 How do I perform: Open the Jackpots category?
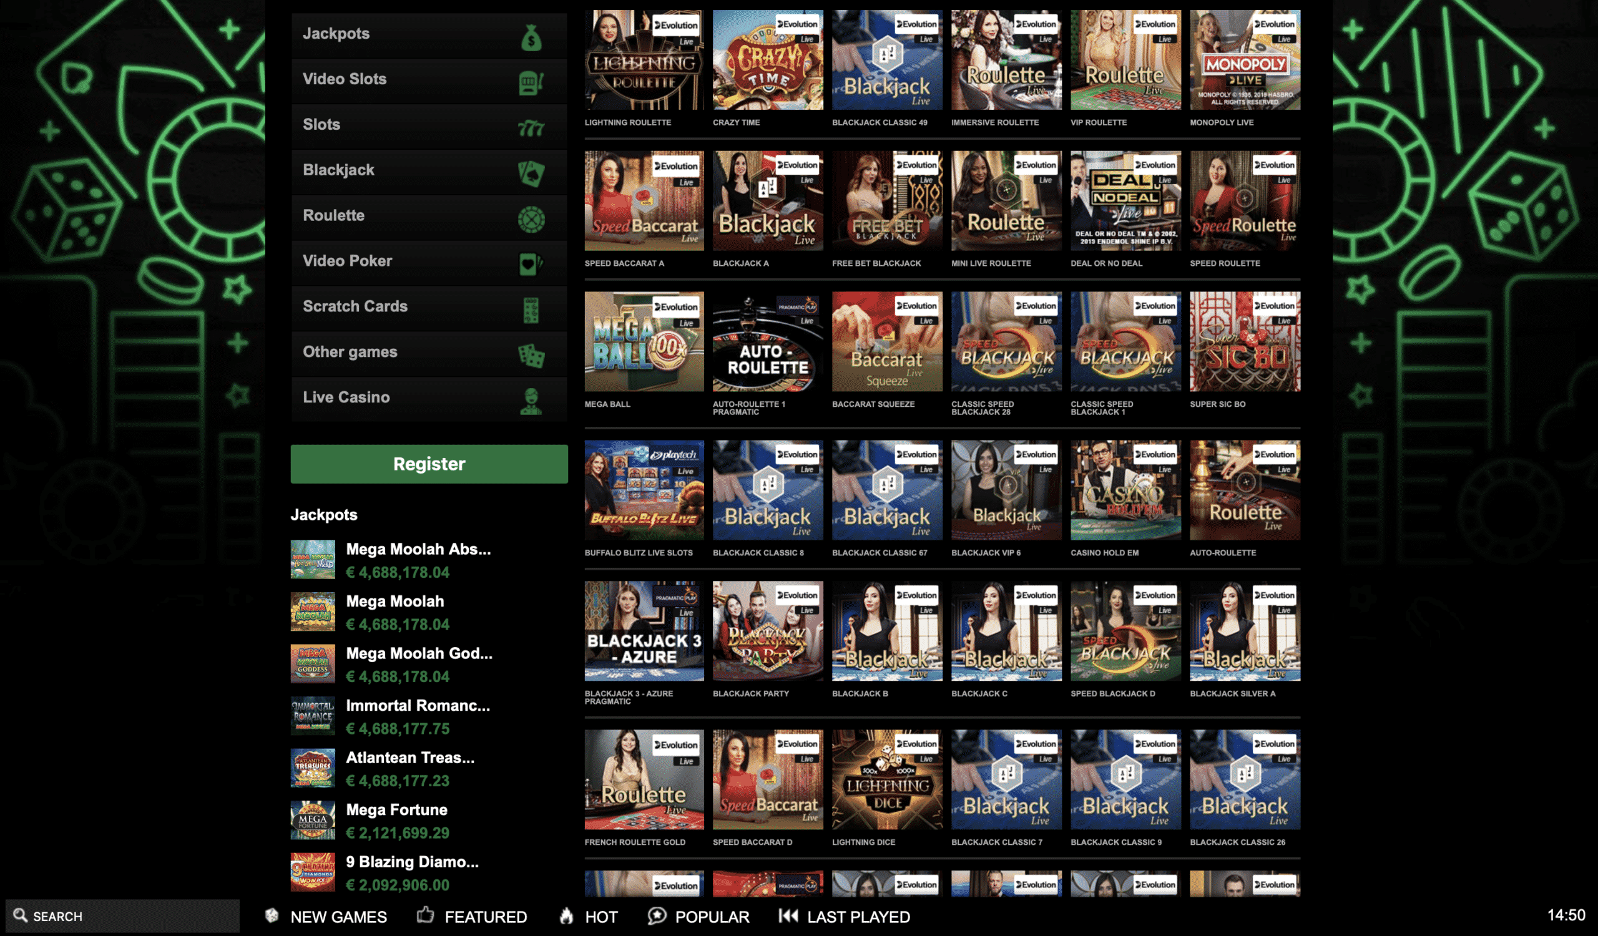pos(429,36)
